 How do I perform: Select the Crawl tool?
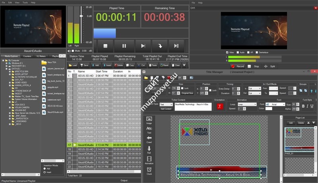149,140
